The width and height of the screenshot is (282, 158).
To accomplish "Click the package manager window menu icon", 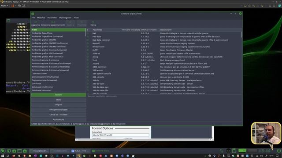I will coord(33,14).
